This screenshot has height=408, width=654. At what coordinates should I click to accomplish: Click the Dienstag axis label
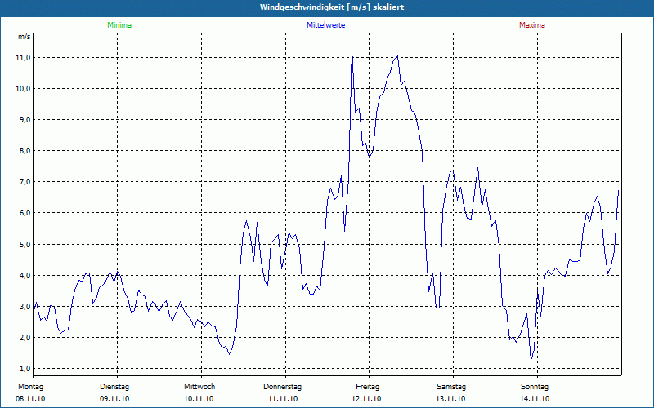click(114, 387)
